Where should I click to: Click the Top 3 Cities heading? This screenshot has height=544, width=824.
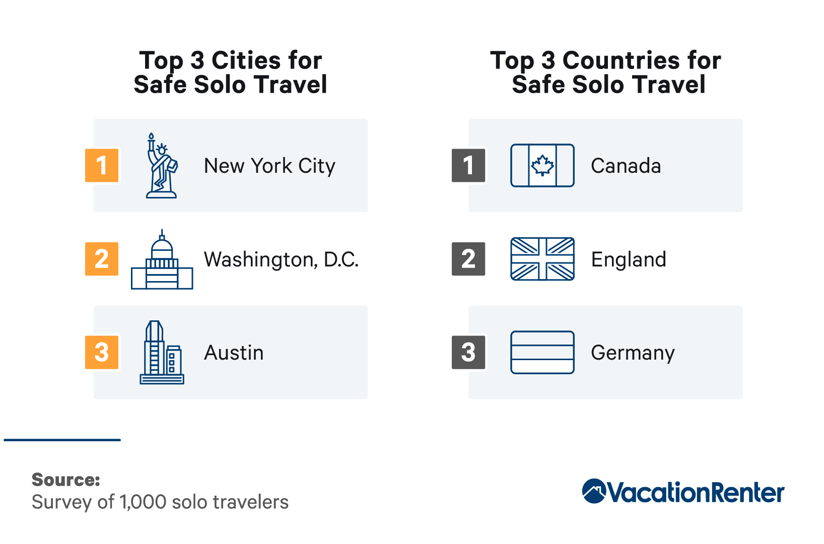(231, 73)
